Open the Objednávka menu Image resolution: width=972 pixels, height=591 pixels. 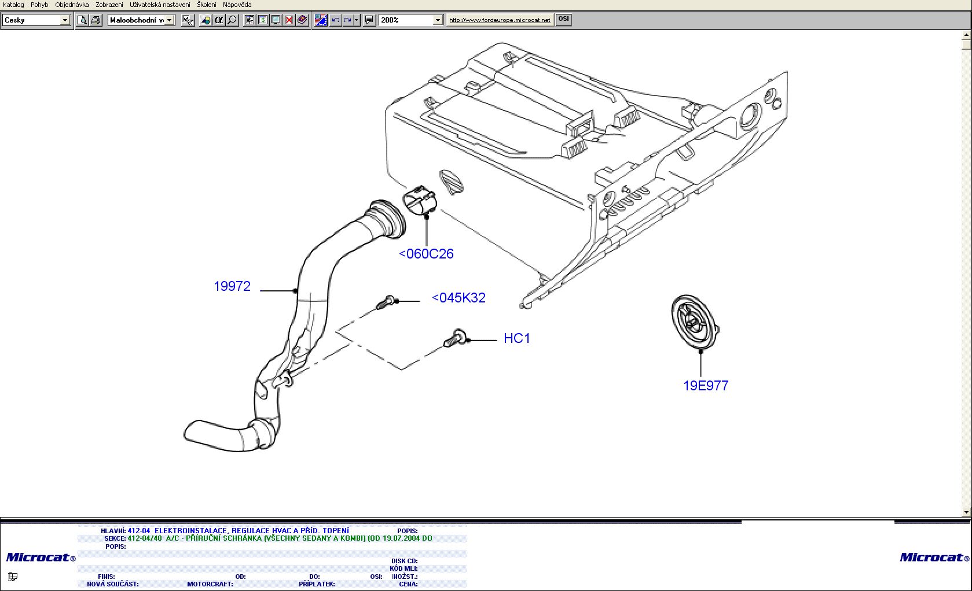(x=72, y=5)
